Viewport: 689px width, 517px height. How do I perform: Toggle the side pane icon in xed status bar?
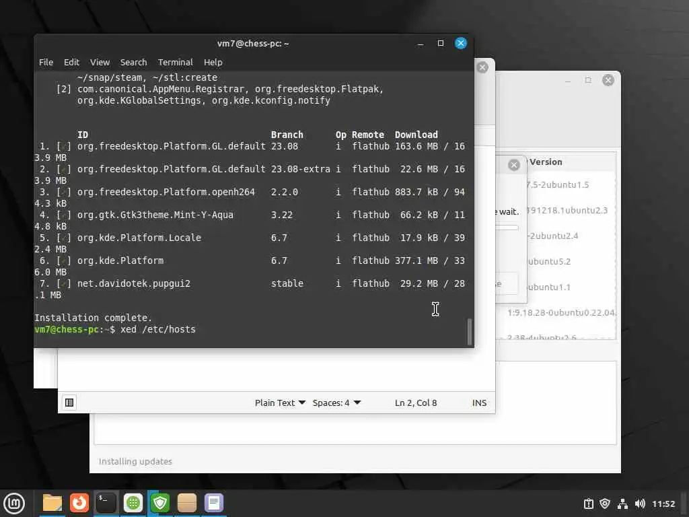[x=69, y=403]
